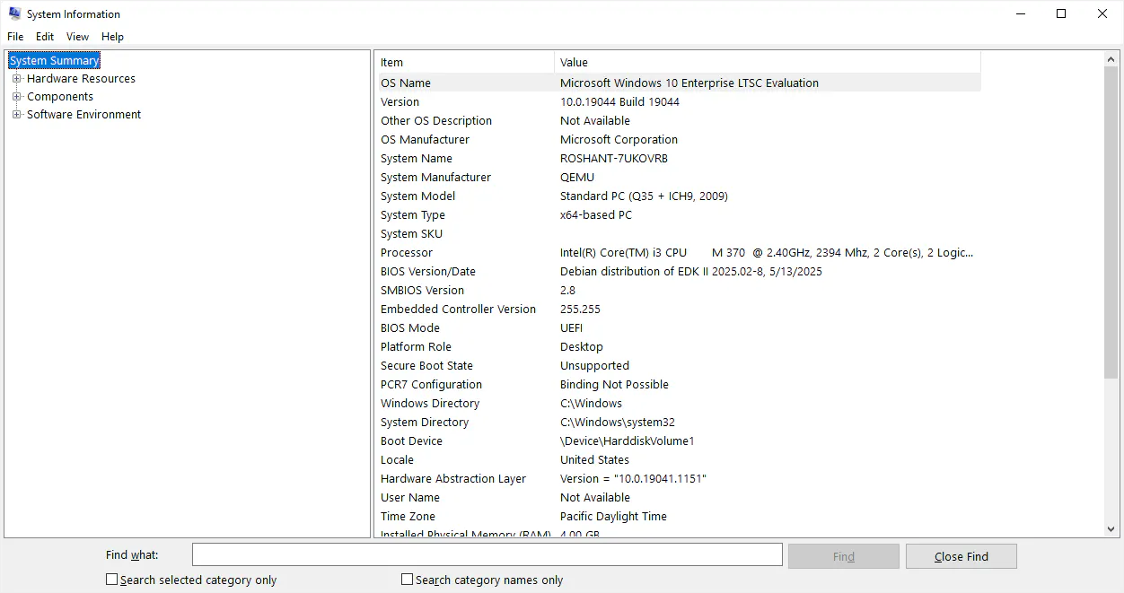The height and width of the screenshot is (593, 1124).
Task: Click the vertical scrollbar thumb
Action: (1111, 222)
